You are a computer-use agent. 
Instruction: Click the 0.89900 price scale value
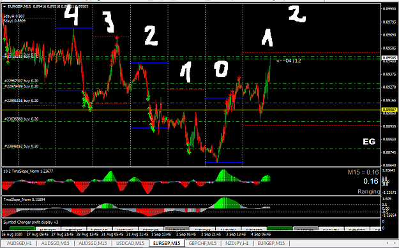pyautogui.click(x=389, y=9)
